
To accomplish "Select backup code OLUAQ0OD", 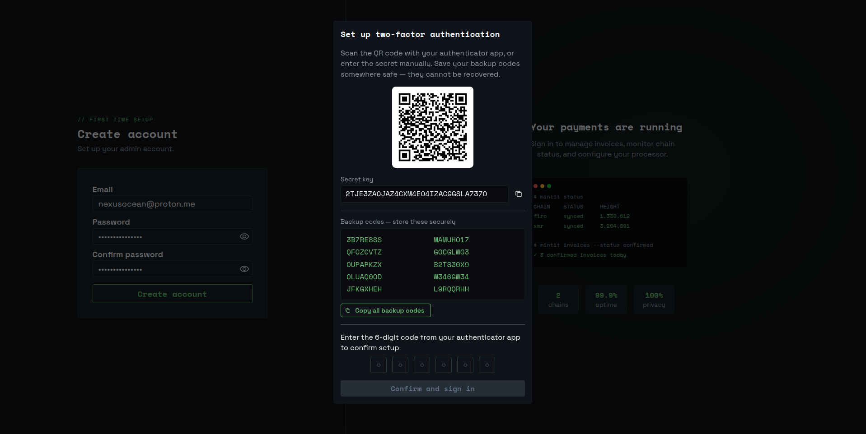I will (364, 277).
